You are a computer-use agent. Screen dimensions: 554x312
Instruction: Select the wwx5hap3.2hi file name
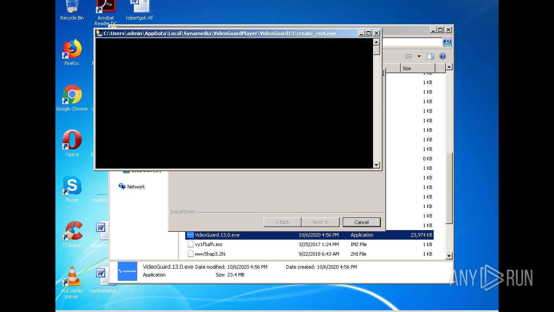[210, 254]
